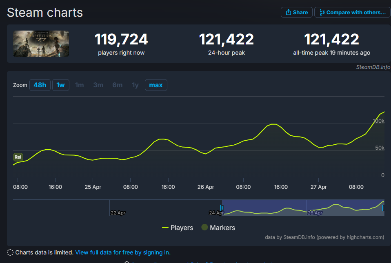Click the 22 Apr navigator label
Screen dimensions: 391x263
pyautogui.click(x=118, y=213)
